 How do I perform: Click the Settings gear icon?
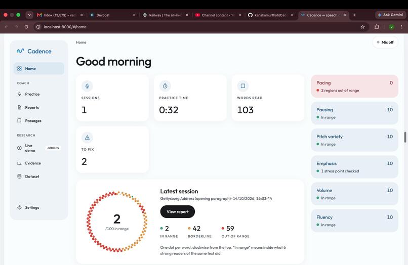click(x=20, y=207)
